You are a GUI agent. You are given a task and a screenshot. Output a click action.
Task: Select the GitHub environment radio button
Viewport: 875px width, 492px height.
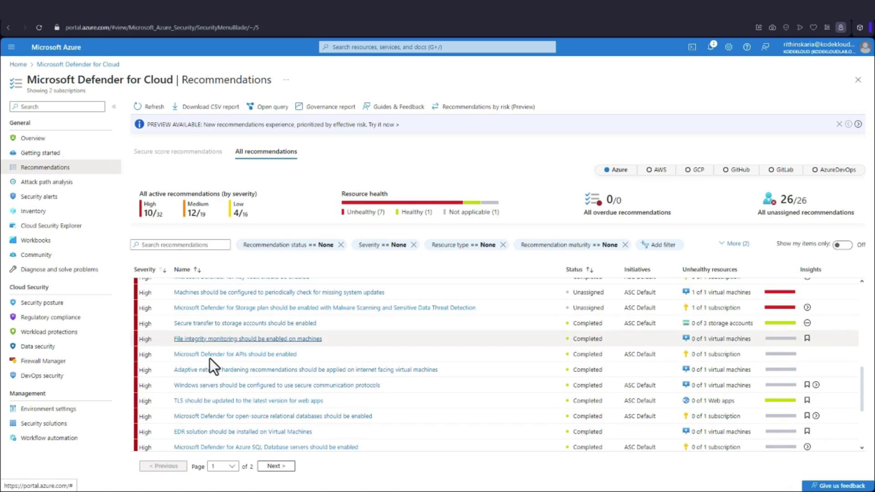(x=726, y=170)
